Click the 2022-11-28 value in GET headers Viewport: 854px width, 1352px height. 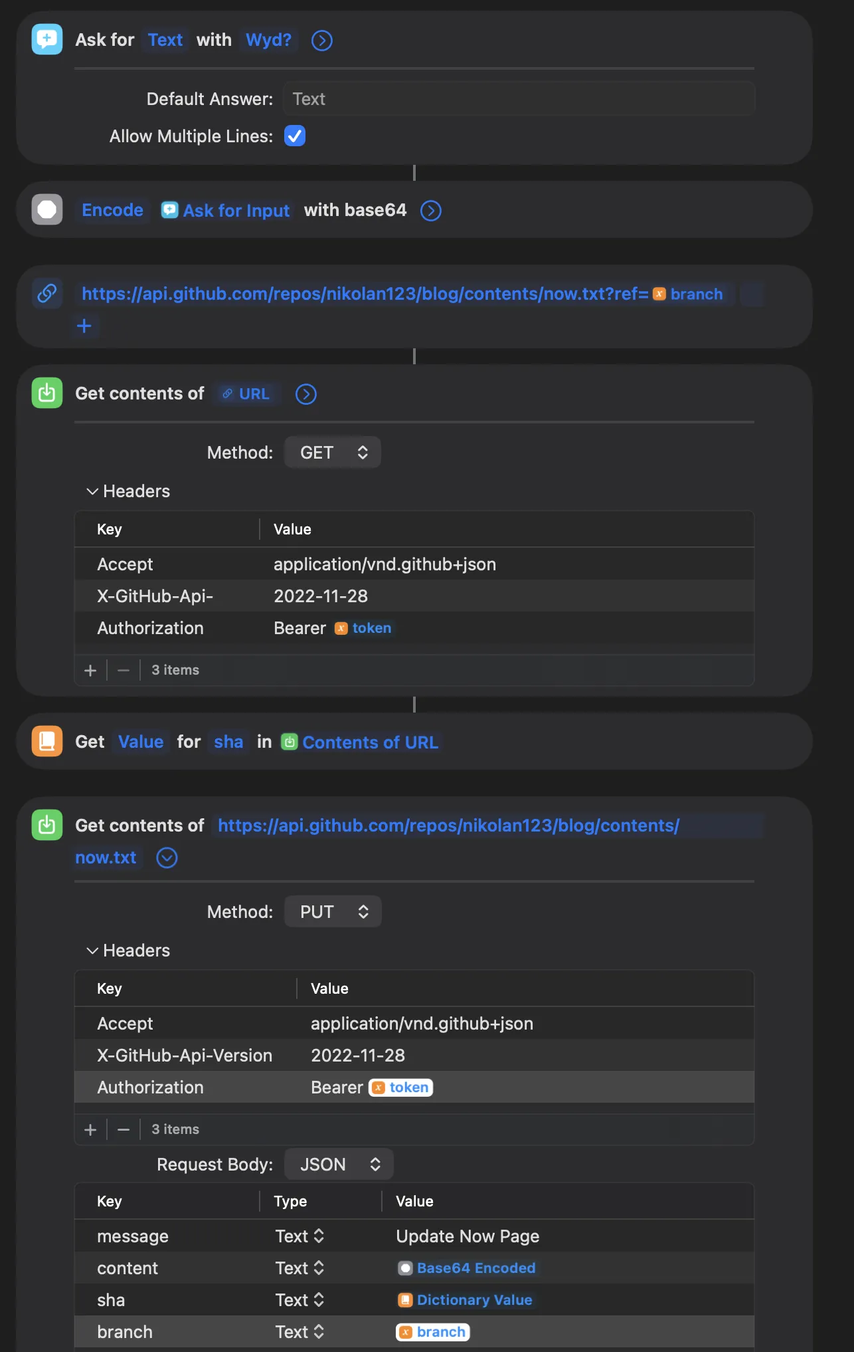coord(321,596)
